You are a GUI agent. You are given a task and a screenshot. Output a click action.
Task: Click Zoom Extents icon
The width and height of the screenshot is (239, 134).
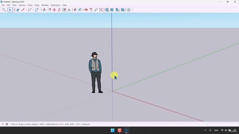tap(101, 10)
